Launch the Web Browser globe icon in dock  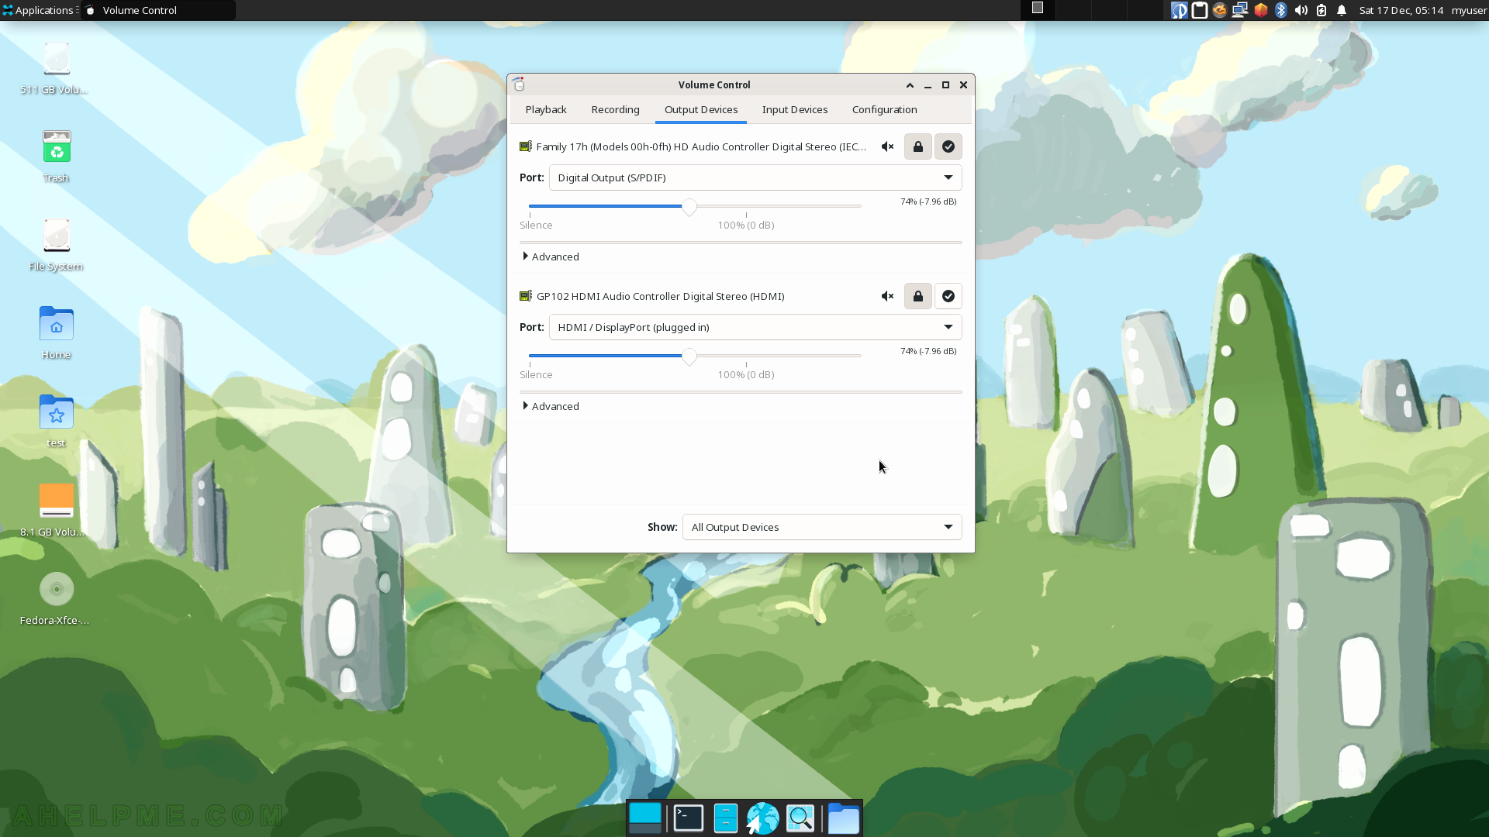763,818
